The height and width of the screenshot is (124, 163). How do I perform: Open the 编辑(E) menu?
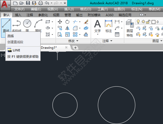[36, 9]
